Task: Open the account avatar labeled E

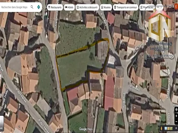Action: pyautogui.click(x=176, y=7)
